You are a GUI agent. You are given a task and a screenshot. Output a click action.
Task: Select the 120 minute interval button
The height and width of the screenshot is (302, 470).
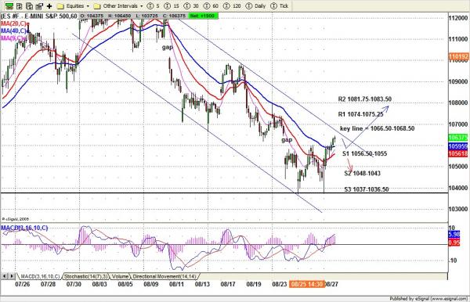232,6
